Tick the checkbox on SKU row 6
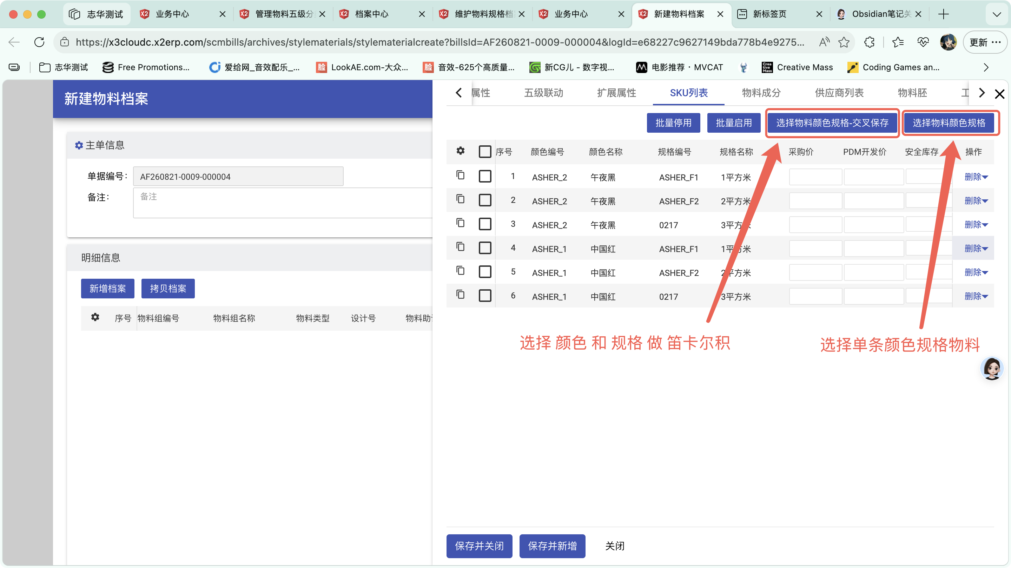The width and height of the screenshot is (1011, 568). pyautogui.click(x=485, y=296)
